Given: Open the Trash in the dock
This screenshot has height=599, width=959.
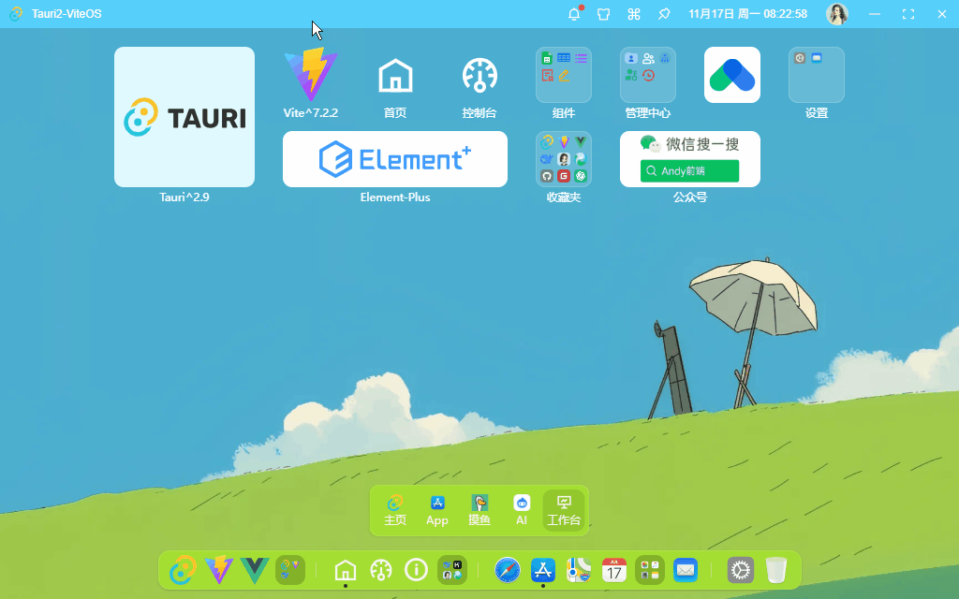Looking at the screenshot, I should tap(776, 570).
